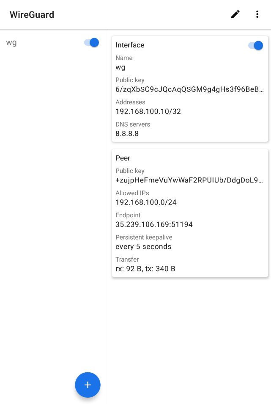Click the Addresses label in Interface card
The image size is (271, 404).
(x=130, y=102)
